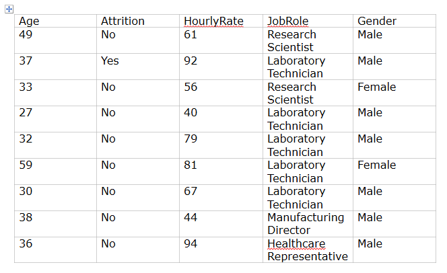This screenshot has height=273, width=447.
Task: Click the Attrition cell containing Yes
Action: [110, 61]
